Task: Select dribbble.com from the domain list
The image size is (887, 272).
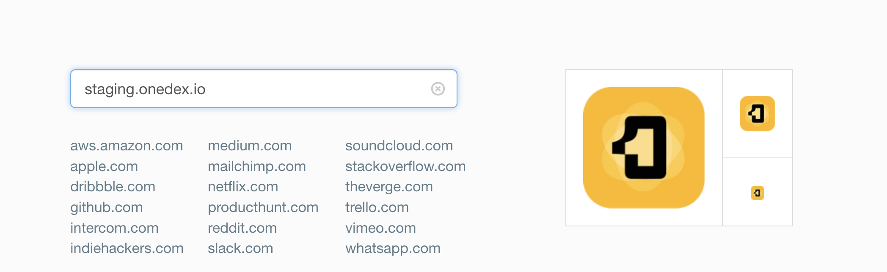Action: click(x=113, y=187)
